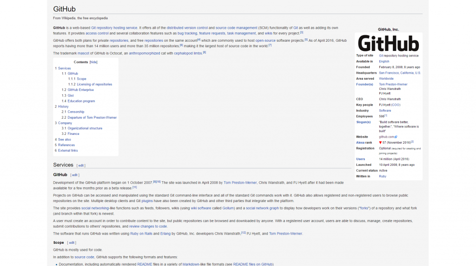The width and height of the screenshot is (476, 266).
Task: Click the red Alexa rank decrease arrow
Action: point(380,143)
